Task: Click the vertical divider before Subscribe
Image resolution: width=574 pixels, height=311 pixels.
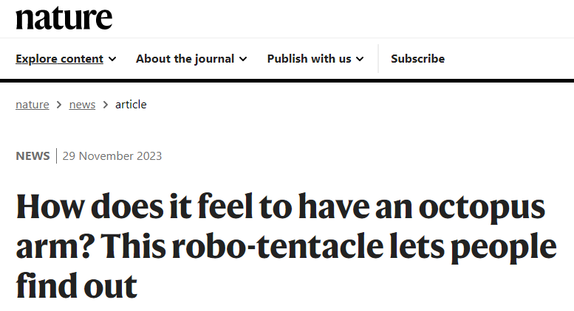Action: point(378,59)
